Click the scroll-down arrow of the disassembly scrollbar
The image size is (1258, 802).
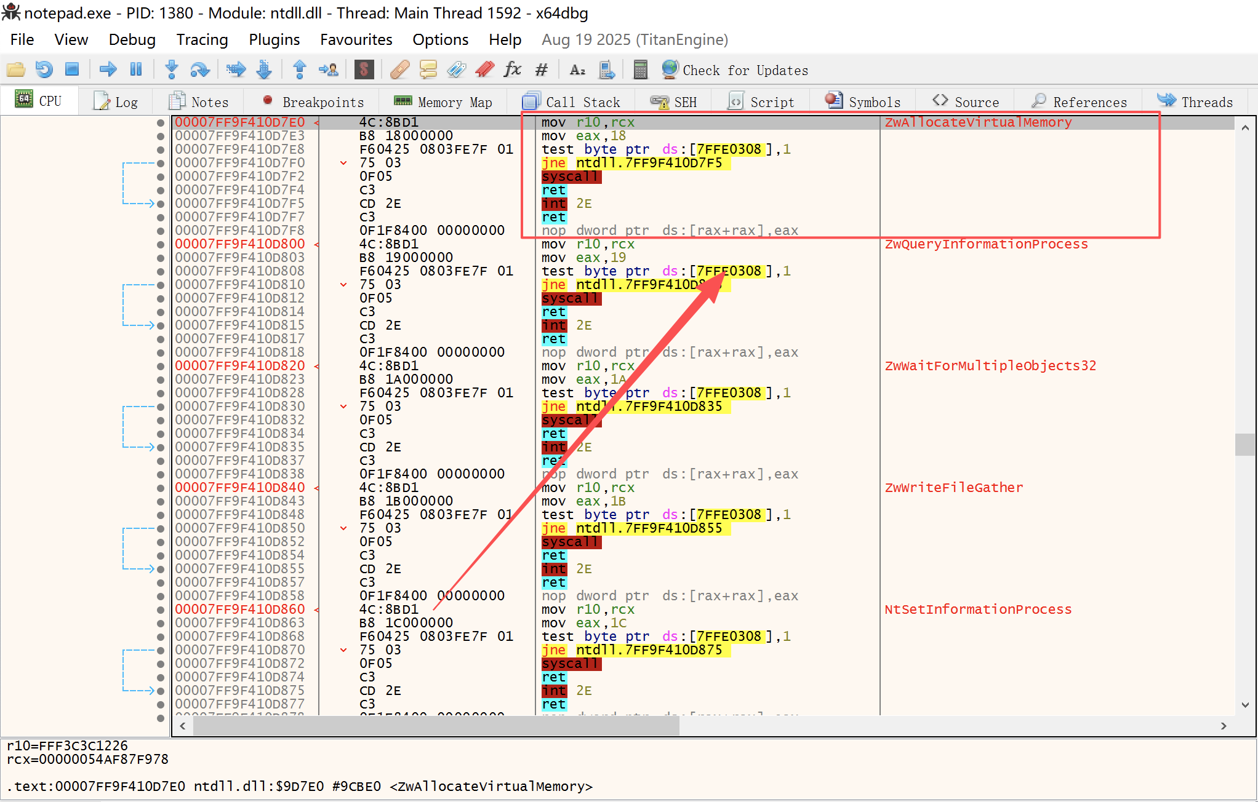[1245, 705]
